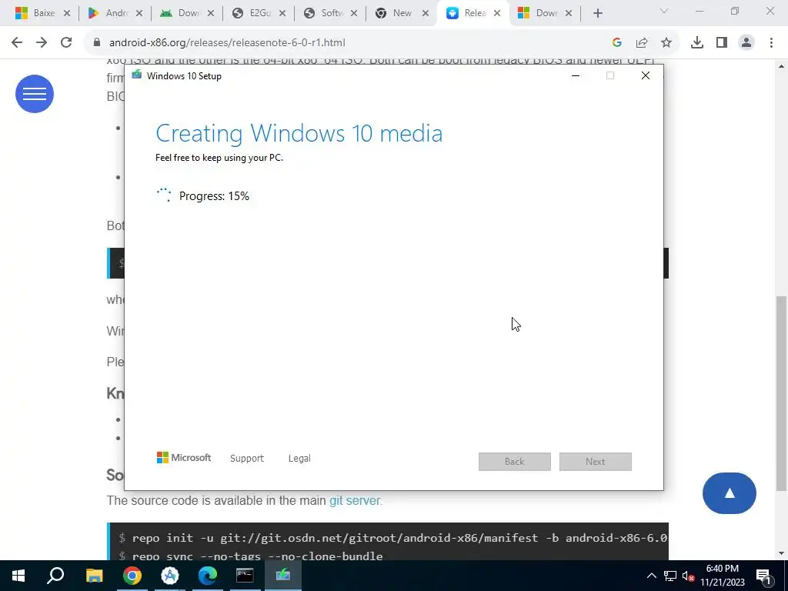Click the Microsoft logo in Setup
The height and width of the screenshot is (591, 788).
point(184,458)
